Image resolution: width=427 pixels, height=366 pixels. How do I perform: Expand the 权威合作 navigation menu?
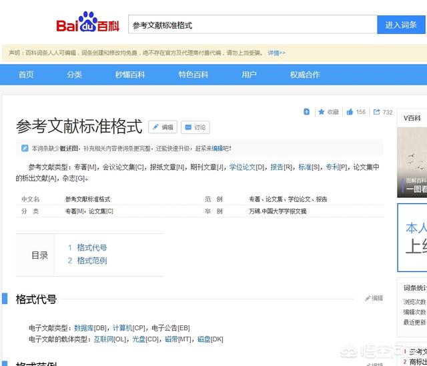(x=305, y=75)
